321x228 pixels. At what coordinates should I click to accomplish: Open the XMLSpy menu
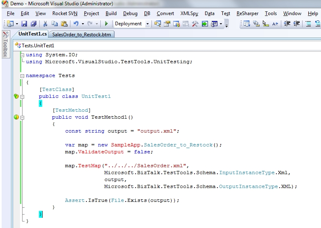pos(189,13)
